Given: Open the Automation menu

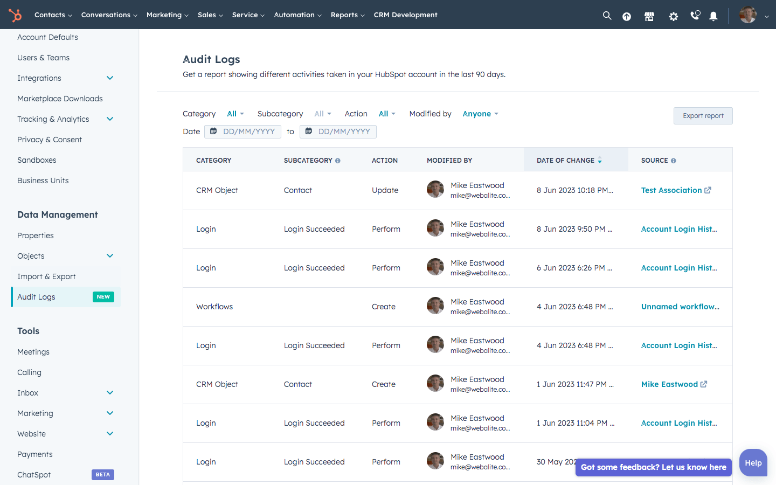Looking at the screenshot, I should 297,15.
